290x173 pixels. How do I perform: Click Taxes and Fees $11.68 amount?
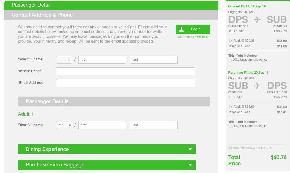click(282, 46)
